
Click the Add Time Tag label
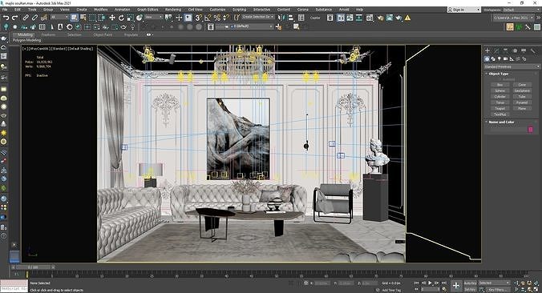(x=392, y=291)
